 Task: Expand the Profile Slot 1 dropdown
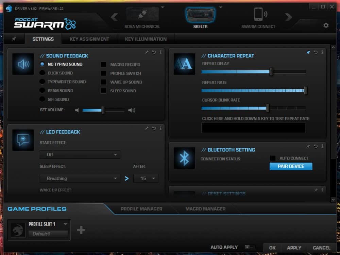click(65, 224)
